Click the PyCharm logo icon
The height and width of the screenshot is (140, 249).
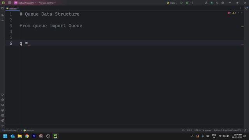click(x=3, y=3)
